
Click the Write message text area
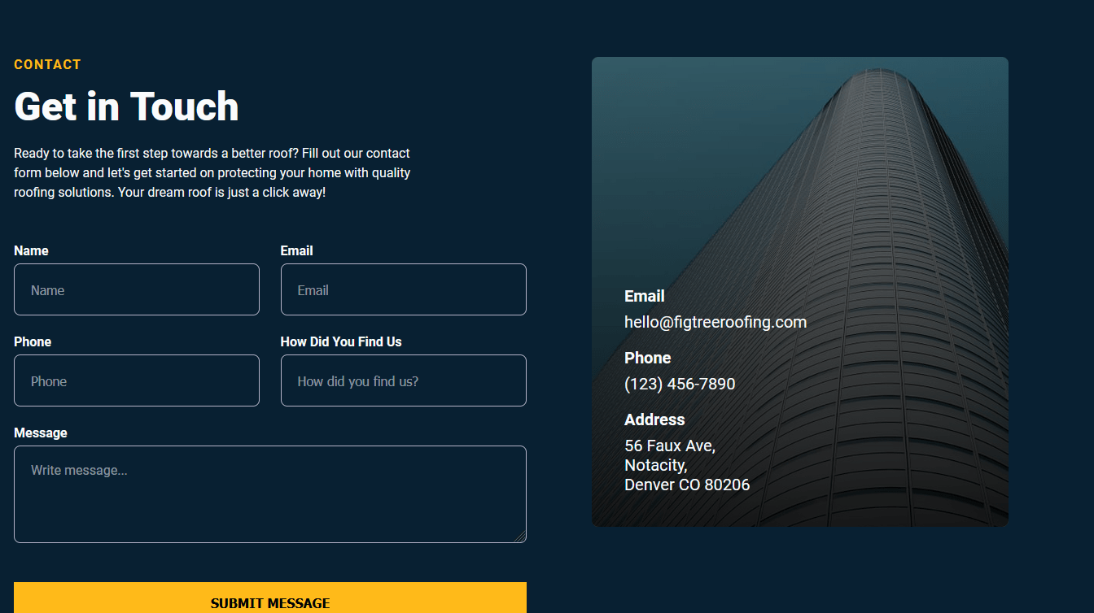[x=270, y=494]
